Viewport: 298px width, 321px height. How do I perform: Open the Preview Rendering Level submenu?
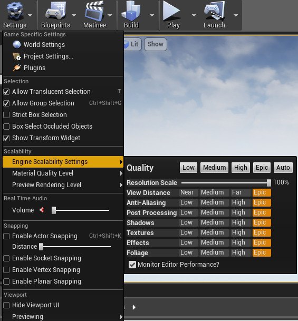click(63, 185)
